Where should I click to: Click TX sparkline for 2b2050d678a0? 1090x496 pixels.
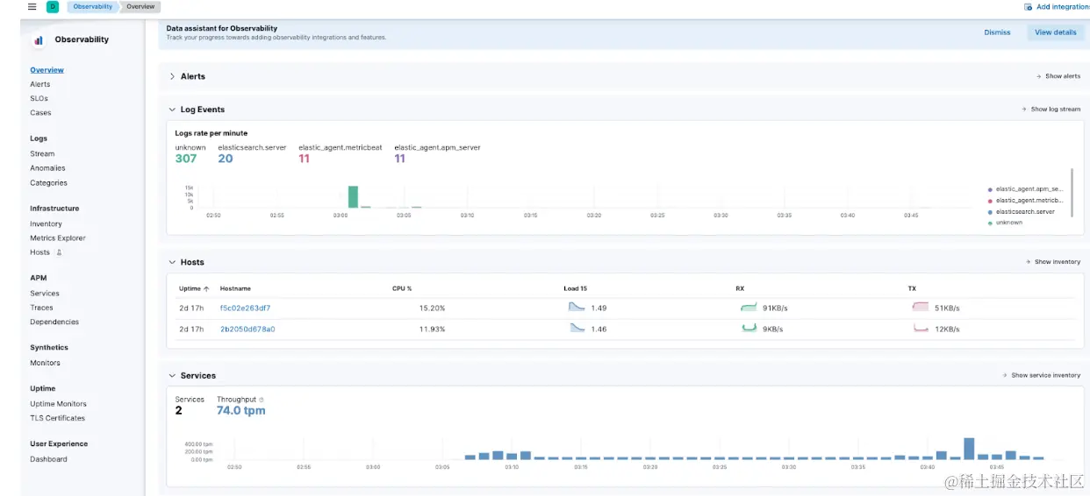click(921, 329)
